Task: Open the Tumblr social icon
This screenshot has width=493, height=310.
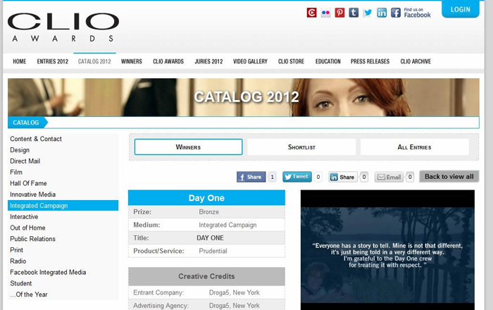Action: point(354,13)
